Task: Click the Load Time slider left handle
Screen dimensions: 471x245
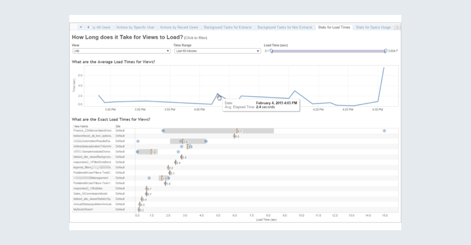Action: click(271, 50)
